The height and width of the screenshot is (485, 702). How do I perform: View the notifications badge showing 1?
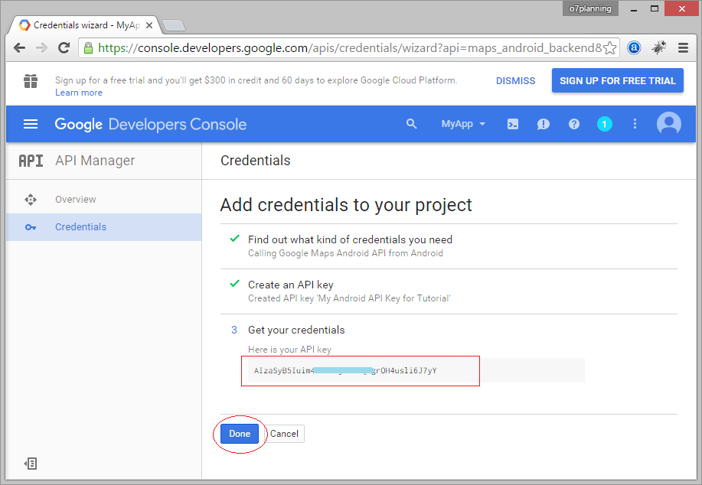tap(605, 124)
